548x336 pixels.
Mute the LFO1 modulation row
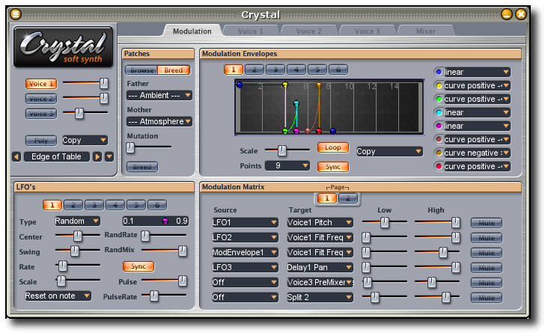[x=486, y=222]
